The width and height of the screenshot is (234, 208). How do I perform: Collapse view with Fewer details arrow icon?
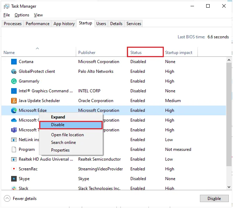[x=7, y=199]
